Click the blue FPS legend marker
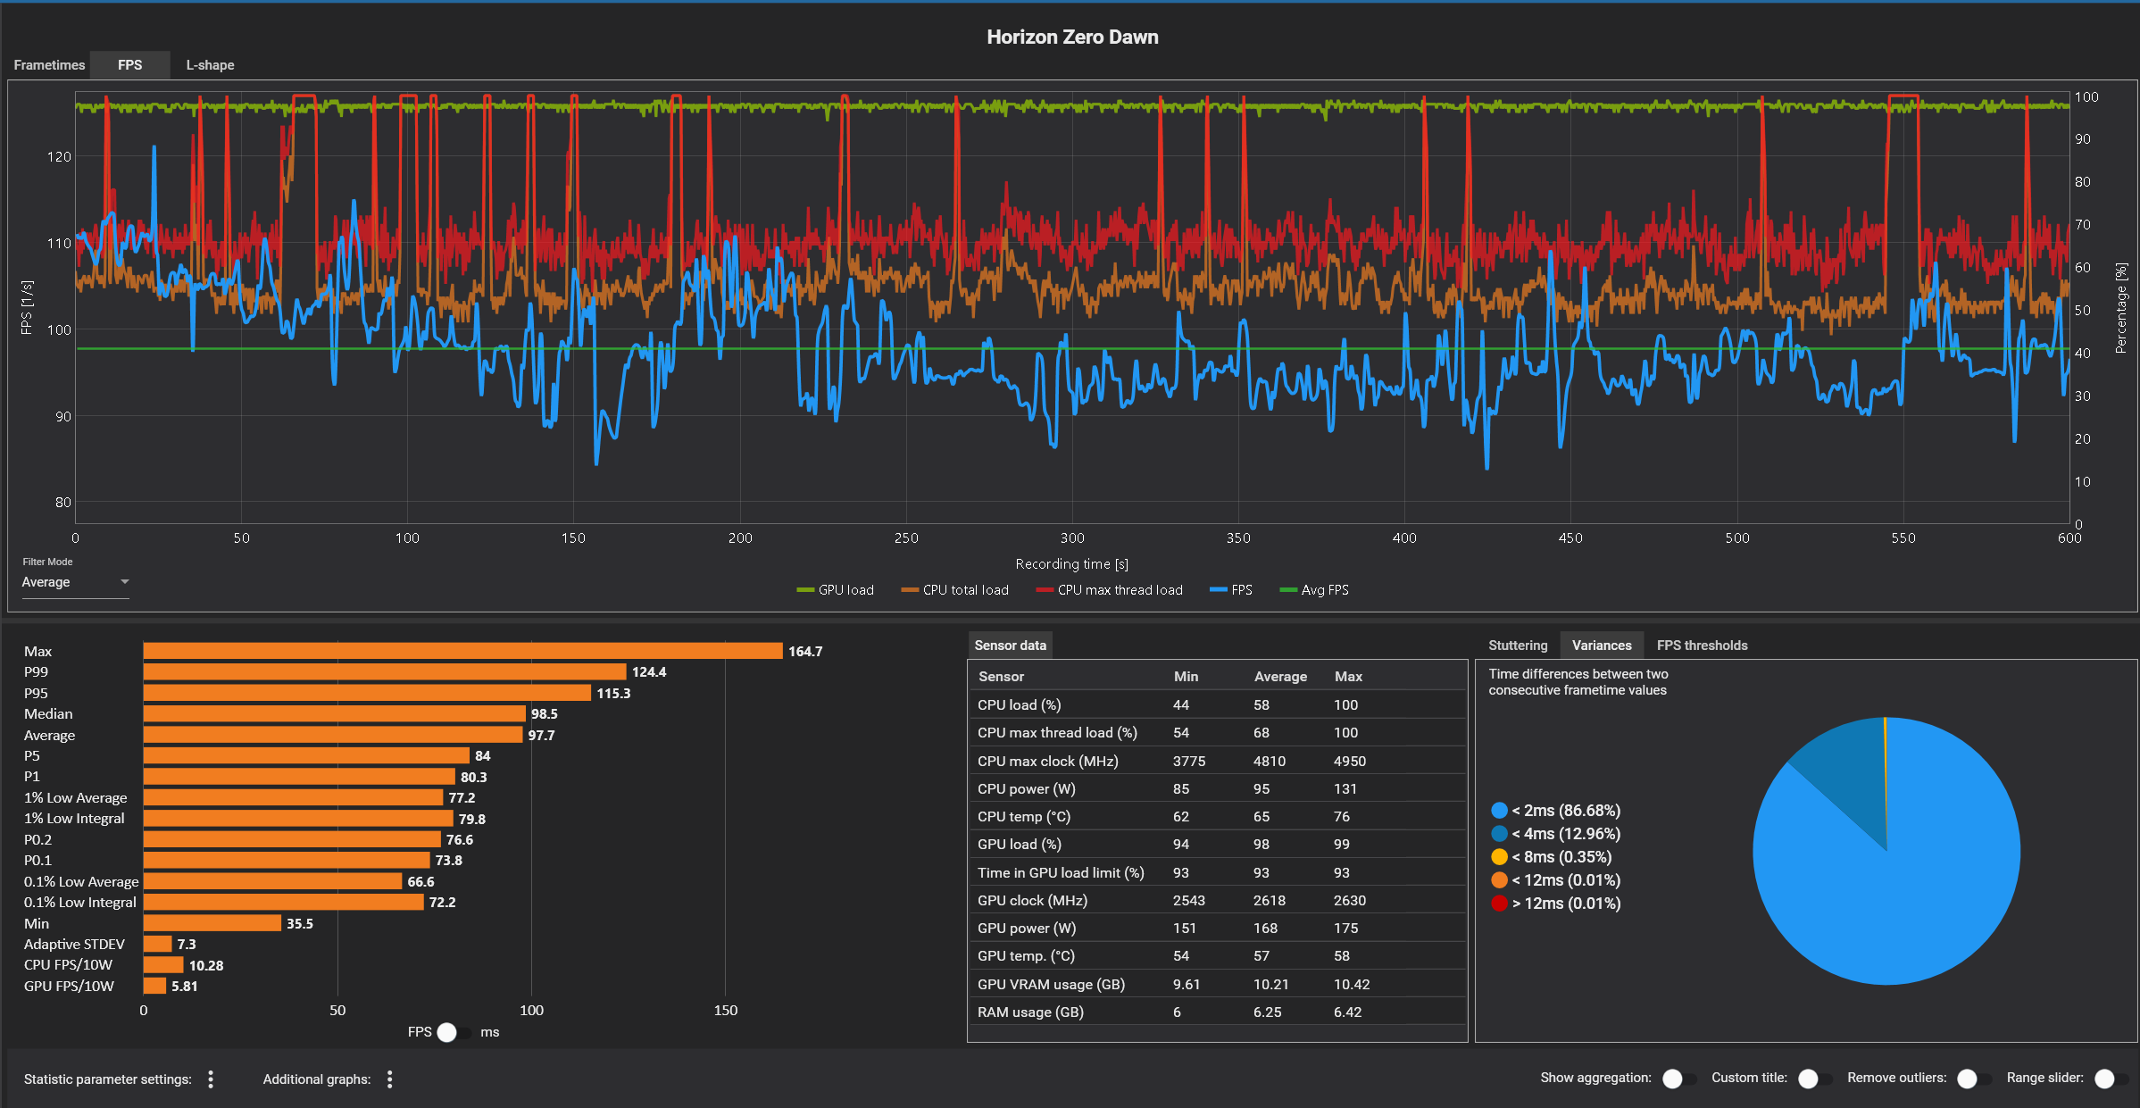Screen dimensions: 2140x1108 click(1219, 590)
